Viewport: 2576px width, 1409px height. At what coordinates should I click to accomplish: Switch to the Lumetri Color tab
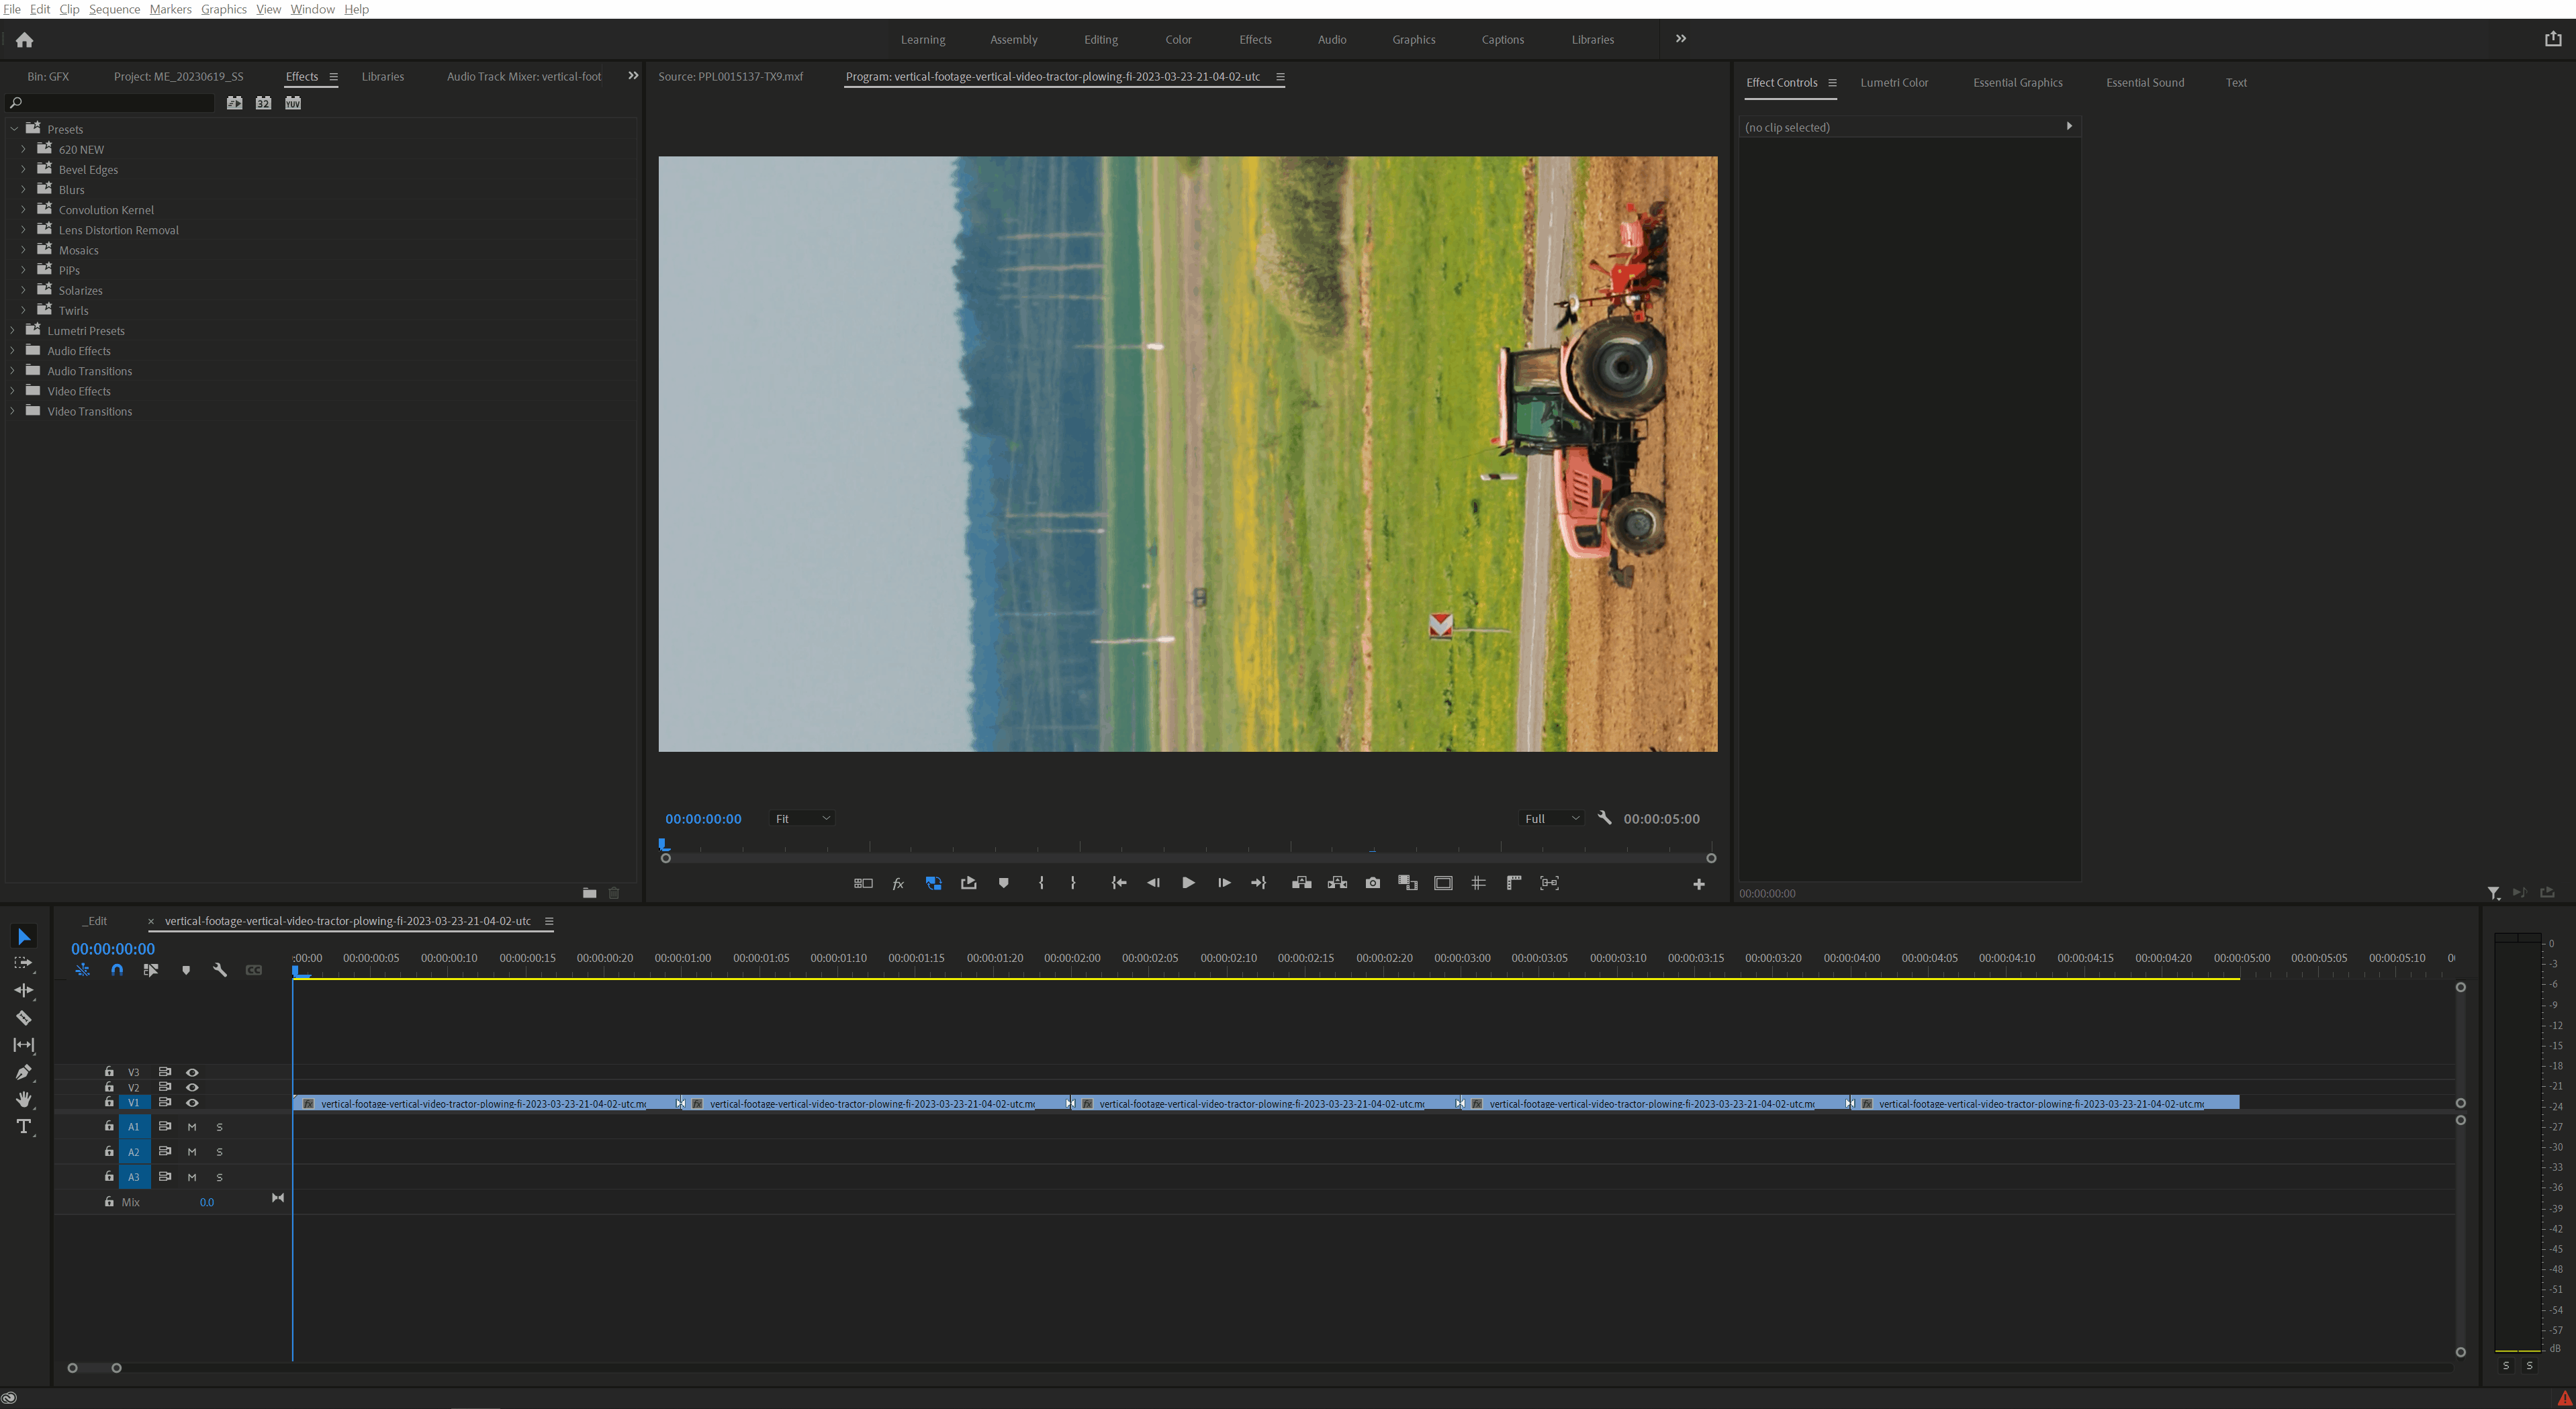coord(1893,83)
